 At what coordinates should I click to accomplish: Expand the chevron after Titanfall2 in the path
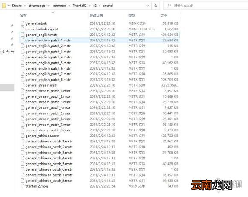coord(90,6)
